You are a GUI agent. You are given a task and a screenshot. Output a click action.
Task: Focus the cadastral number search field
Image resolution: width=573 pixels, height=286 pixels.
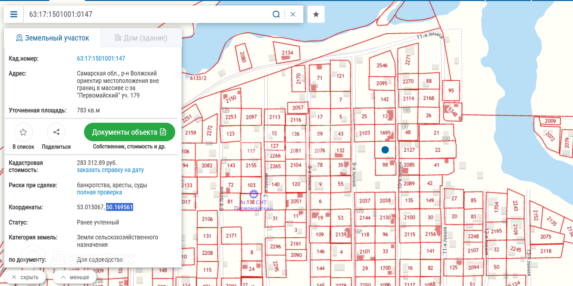(x=148, y=14)
